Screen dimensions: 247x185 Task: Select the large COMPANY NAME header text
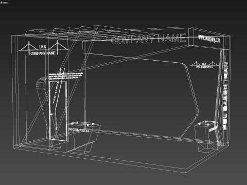(x=149, y=39)
